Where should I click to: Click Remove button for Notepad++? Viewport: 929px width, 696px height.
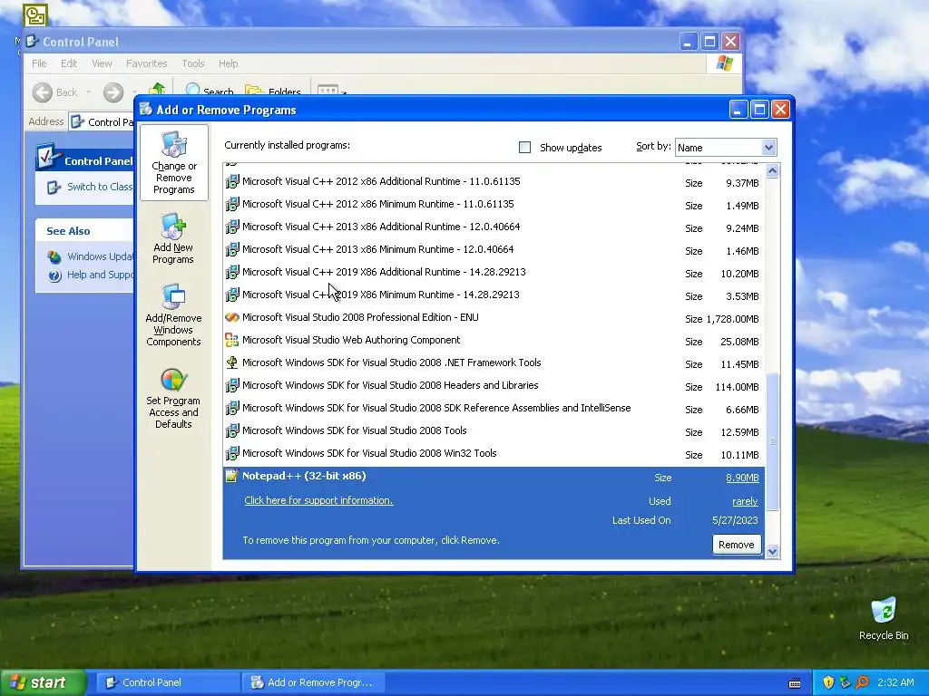737,545
